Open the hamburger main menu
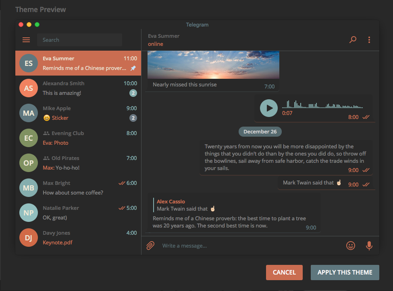Screen dimensions: 393x291 pyautogui.click(x=26, y=40)
